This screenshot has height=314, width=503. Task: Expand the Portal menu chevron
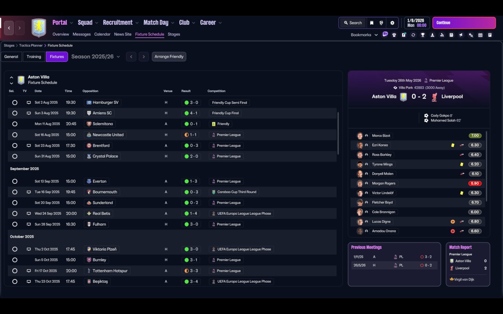72,23
